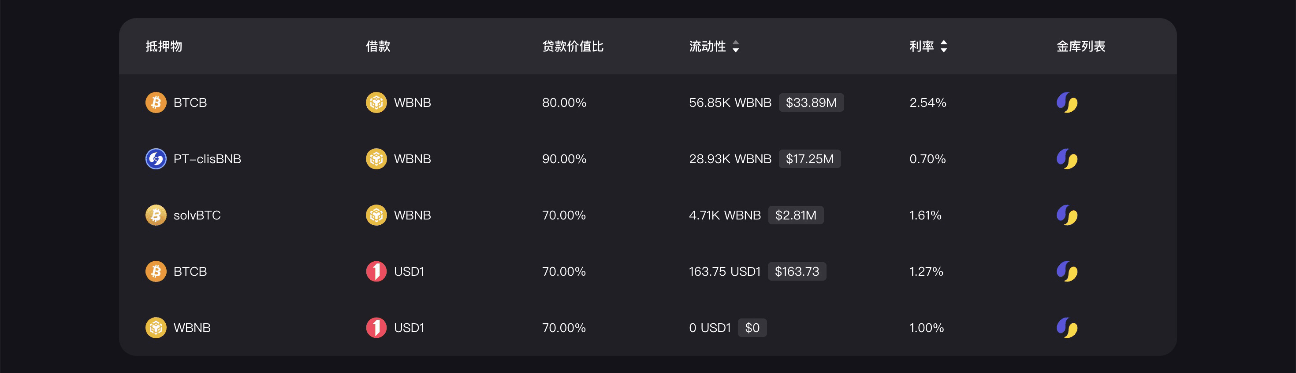Select the $33.89M liquidity badge
Image resolution: width=1296 pixels, height=373 pixels.
(811, 102)
